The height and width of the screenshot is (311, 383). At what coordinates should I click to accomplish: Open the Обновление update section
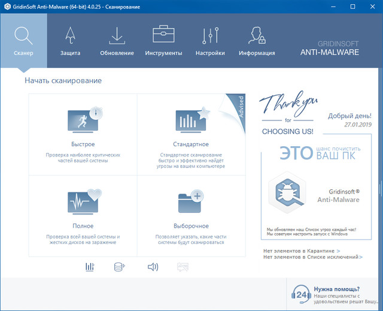[x=117, y=40]
